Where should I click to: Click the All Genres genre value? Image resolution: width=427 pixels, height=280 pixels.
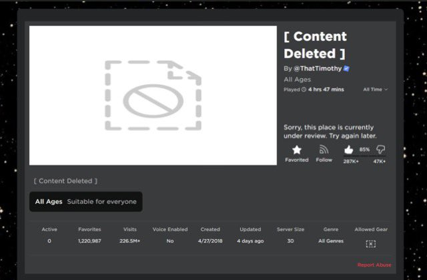click(x=331, y=241)
